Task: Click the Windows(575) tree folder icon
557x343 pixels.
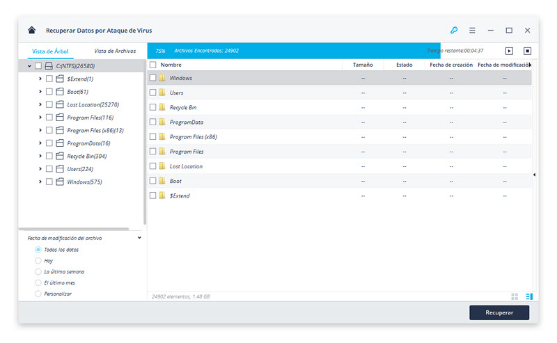Action: (x=60, y=182)
